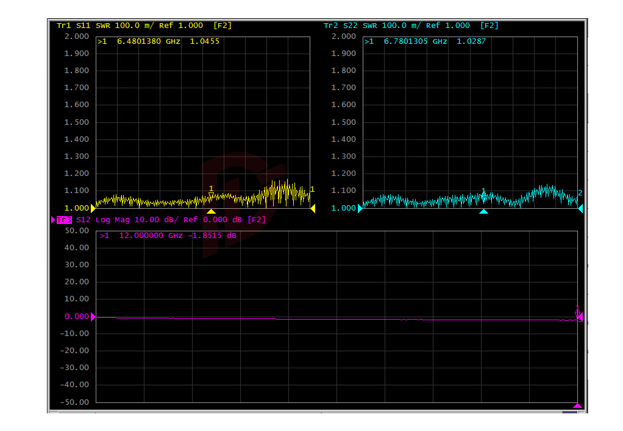Select the Tr1 S11 SWR trace header
The width and height of the screenshot is (623, 431).
tap(144, 26)
